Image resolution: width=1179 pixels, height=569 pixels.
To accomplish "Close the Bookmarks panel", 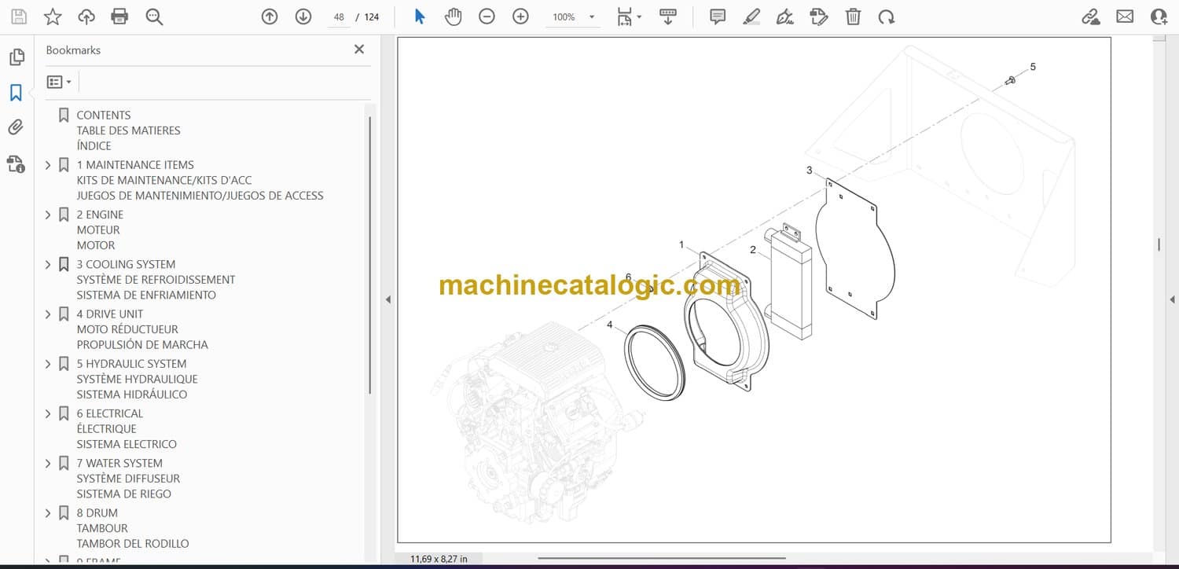I will (x=359, y=50).
